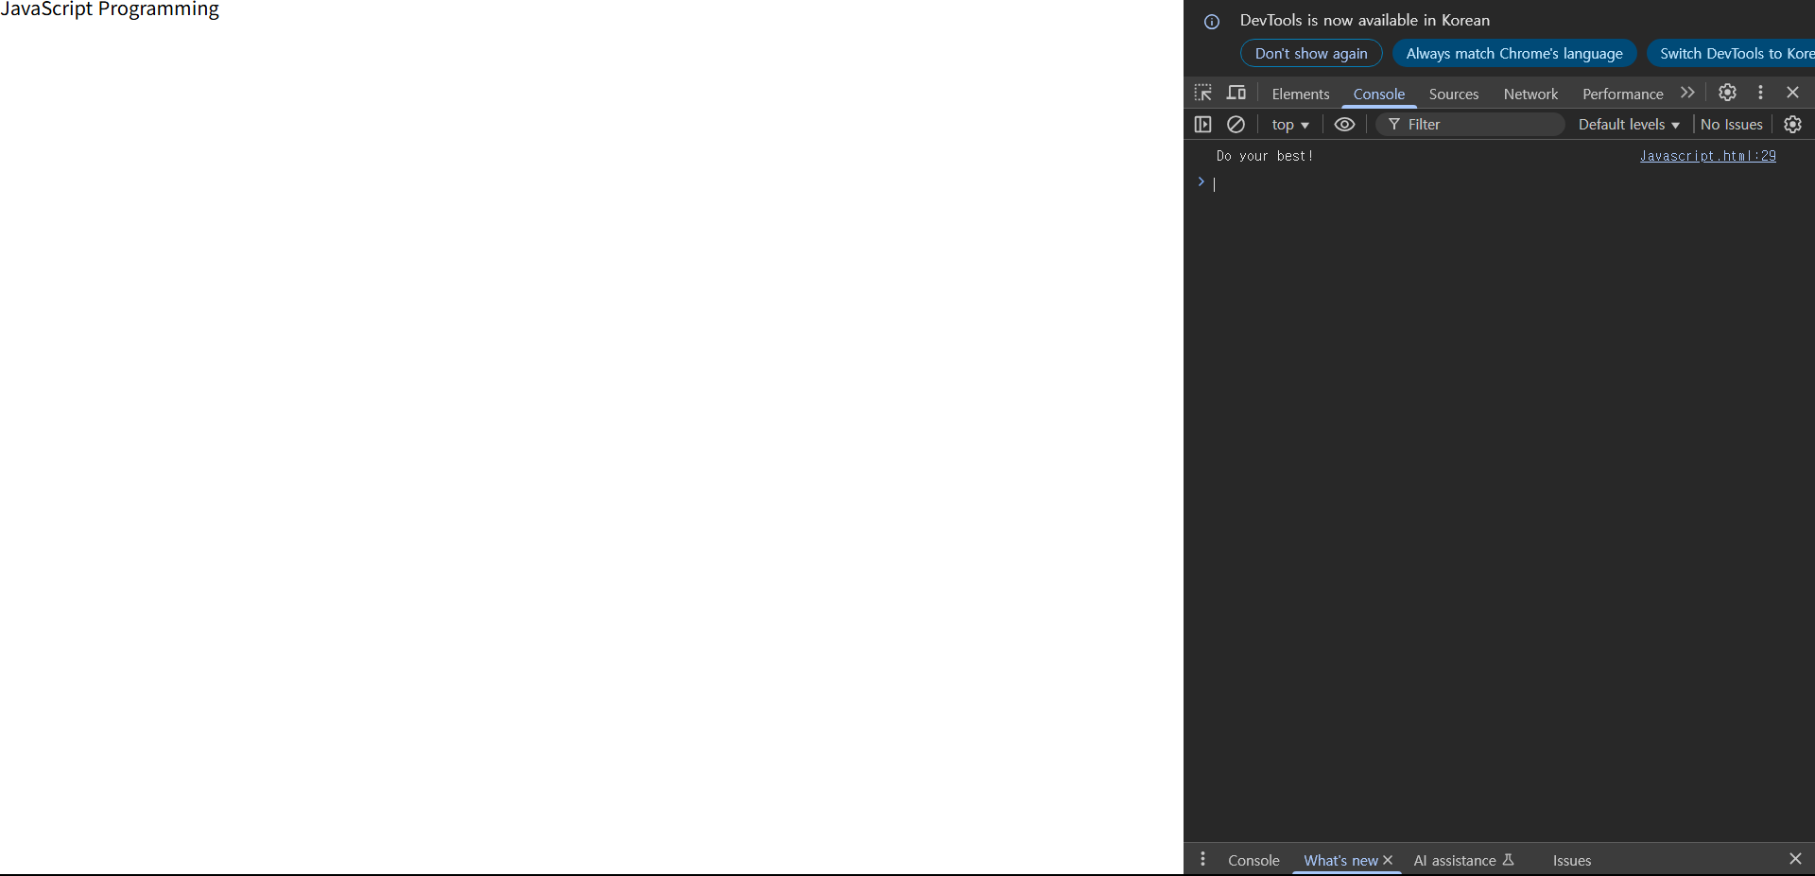Viewport: 1815px width, 876px height.
Task: Select the Console tab in DevTools
Action: pyautogui.click(x=1379, y=94)
